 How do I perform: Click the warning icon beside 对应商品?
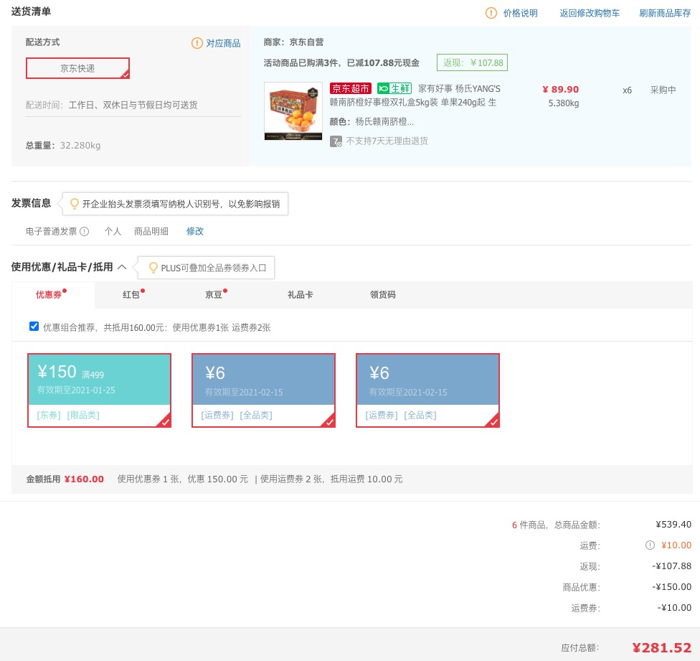[197, 43]
